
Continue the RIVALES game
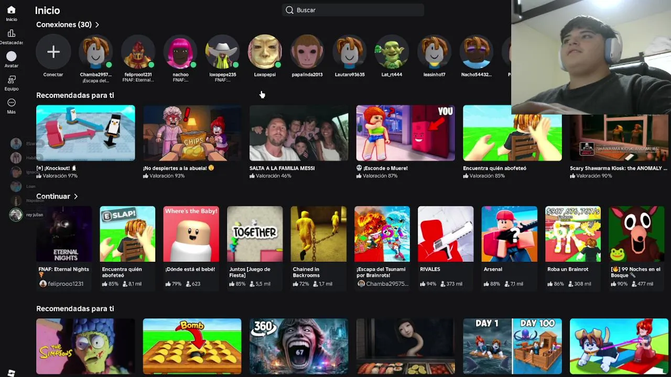coord(446,234)
